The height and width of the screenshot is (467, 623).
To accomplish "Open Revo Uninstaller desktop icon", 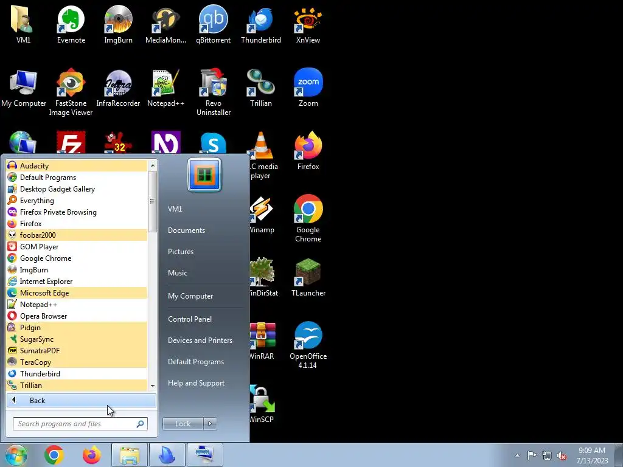I will [x=214, y=92].
